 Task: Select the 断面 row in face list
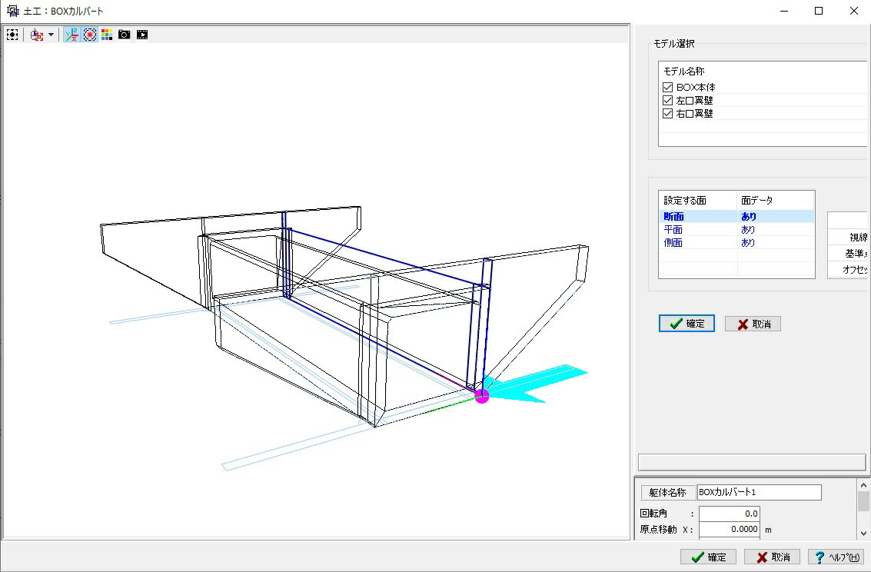click(736, 217)
